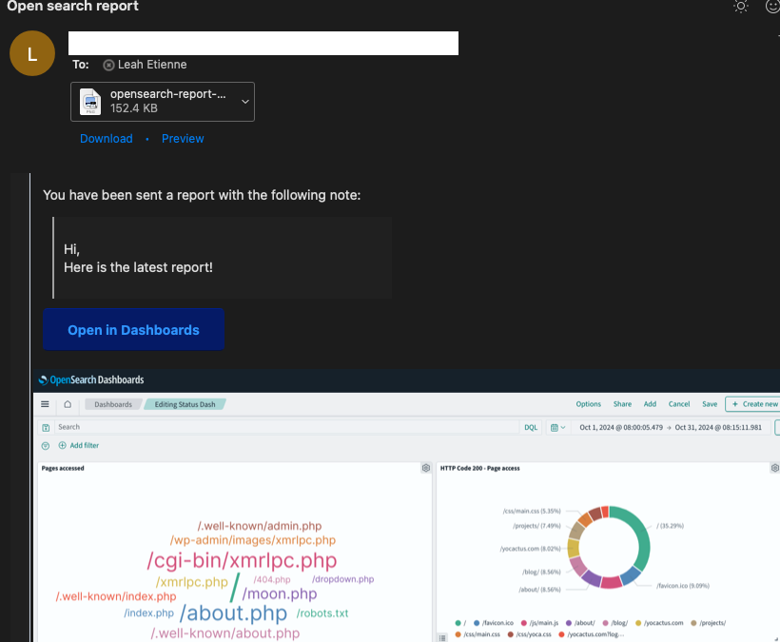This screenshot has height=642, width=780.
Task: Select the Dashboards breadcrumb
Action: (x=113, y=404)
